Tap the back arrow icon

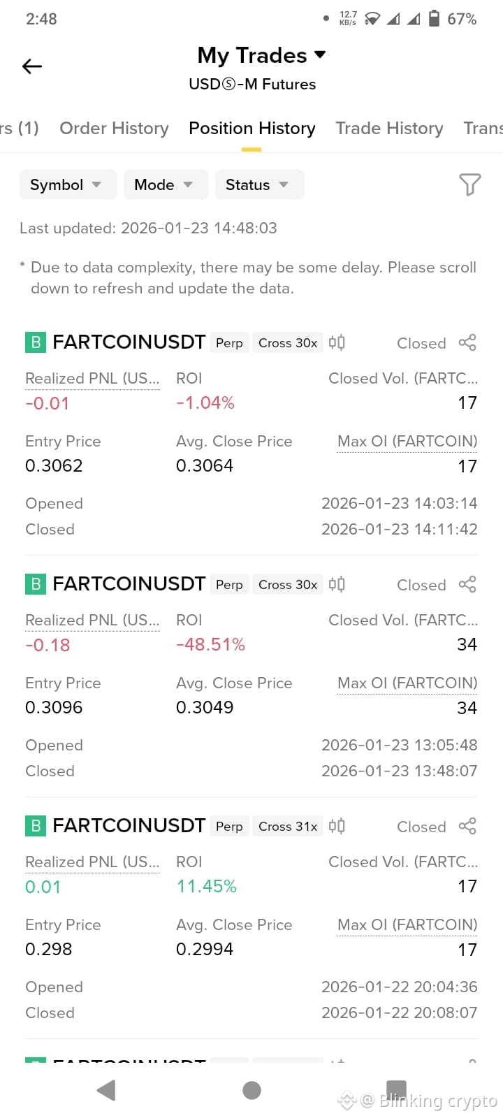click(x=32, y=66)
